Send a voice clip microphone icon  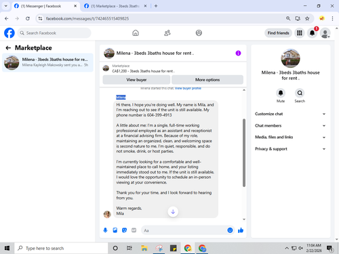[x=105, y=230]
